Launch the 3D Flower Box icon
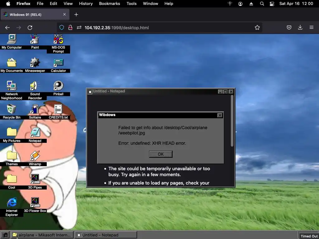The width and height of the screenshot is (319, 239). pyautogui.click(x=35, y=205)
